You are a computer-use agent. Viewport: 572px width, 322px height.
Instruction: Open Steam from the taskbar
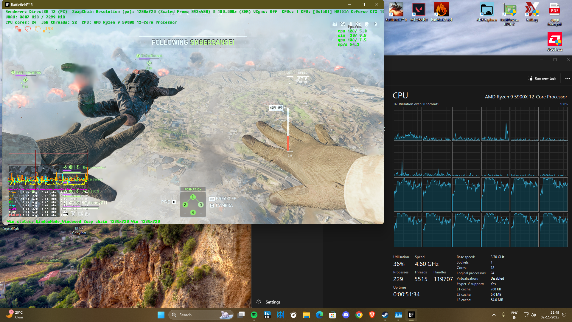pyautogui.click(x=385, y=315)
